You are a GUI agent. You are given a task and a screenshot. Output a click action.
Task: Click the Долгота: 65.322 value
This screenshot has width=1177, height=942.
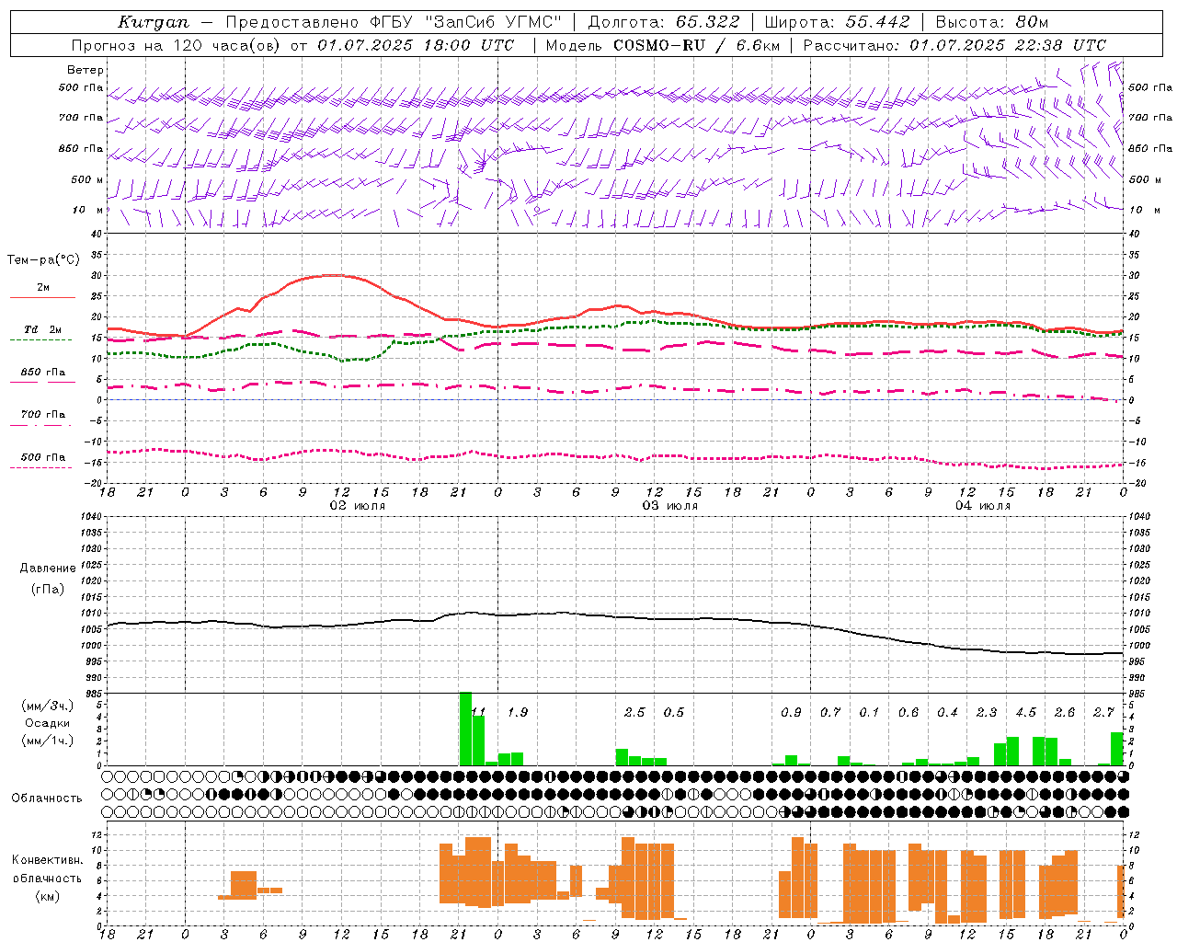pos(663,22)
